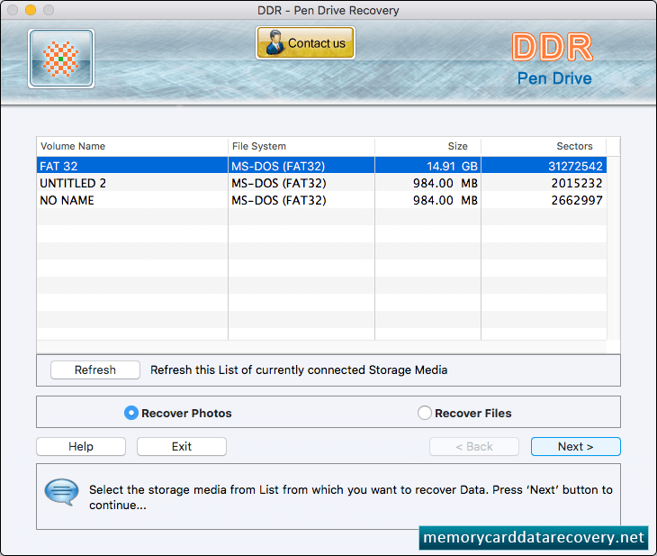Click the disabled < Back button

point(474,446)
